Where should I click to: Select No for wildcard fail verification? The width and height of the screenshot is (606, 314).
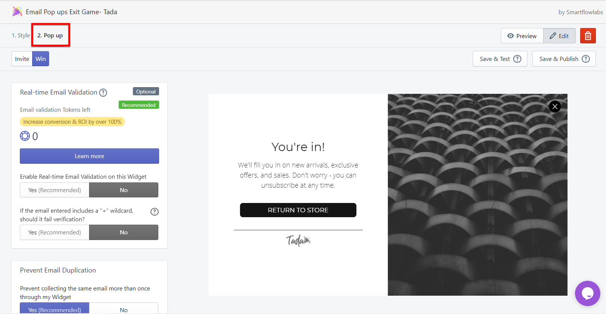coord(124,232)
